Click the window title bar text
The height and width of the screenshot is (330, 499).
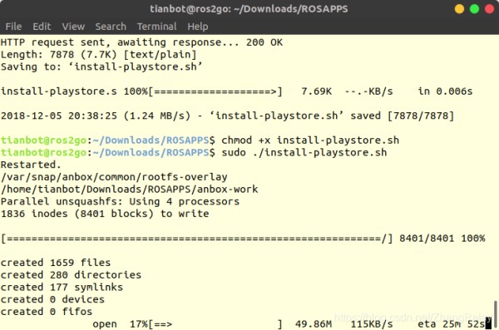click(x=249, y=9)
